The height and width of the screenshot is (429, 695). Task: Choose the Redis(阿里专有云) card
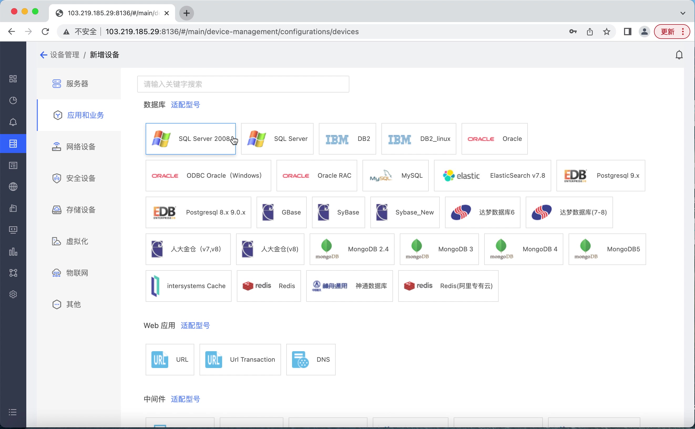(448, 286)
